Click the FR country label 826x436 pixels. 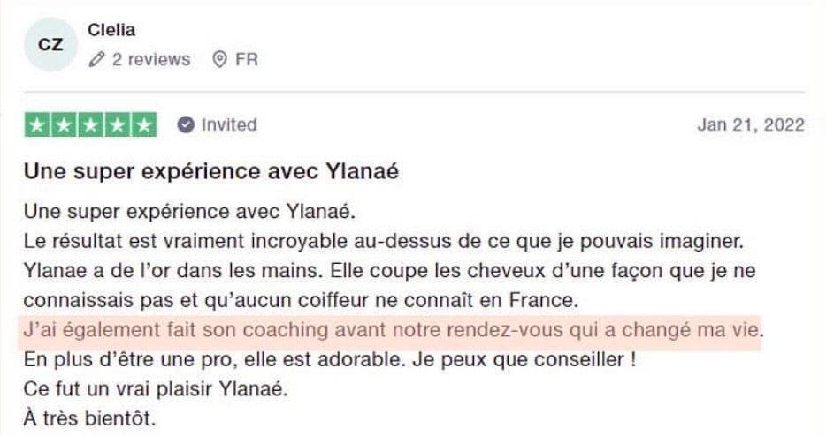coord(247,60)
